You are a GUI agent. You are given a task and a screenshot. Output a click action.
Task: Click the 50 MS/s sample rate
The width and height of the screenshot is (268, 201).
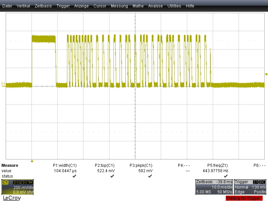[224, 192]
